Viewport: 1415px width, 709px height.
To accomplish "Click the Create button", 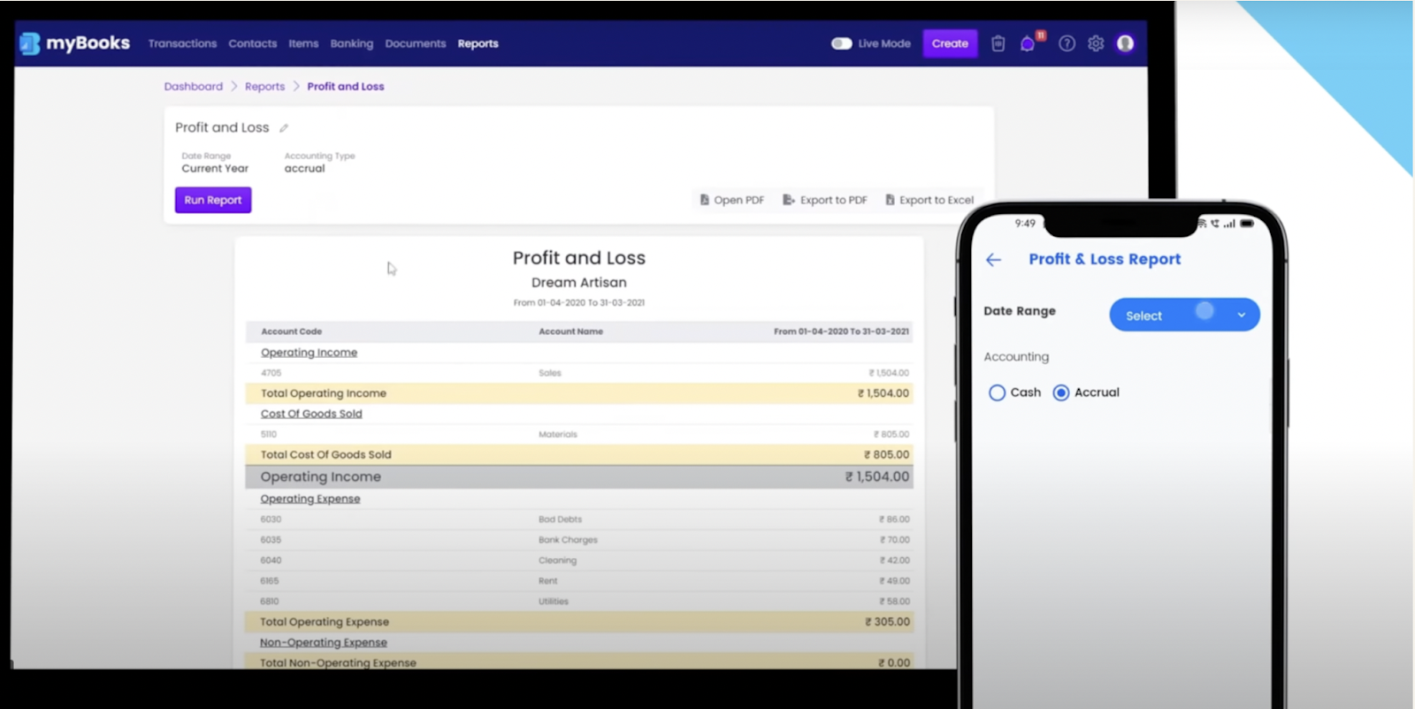I will tap(950, 43).
